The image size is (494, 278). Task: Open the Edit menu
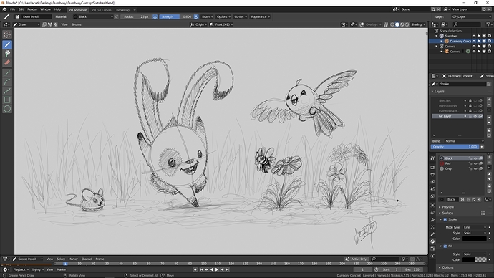[x=21, y=9]
